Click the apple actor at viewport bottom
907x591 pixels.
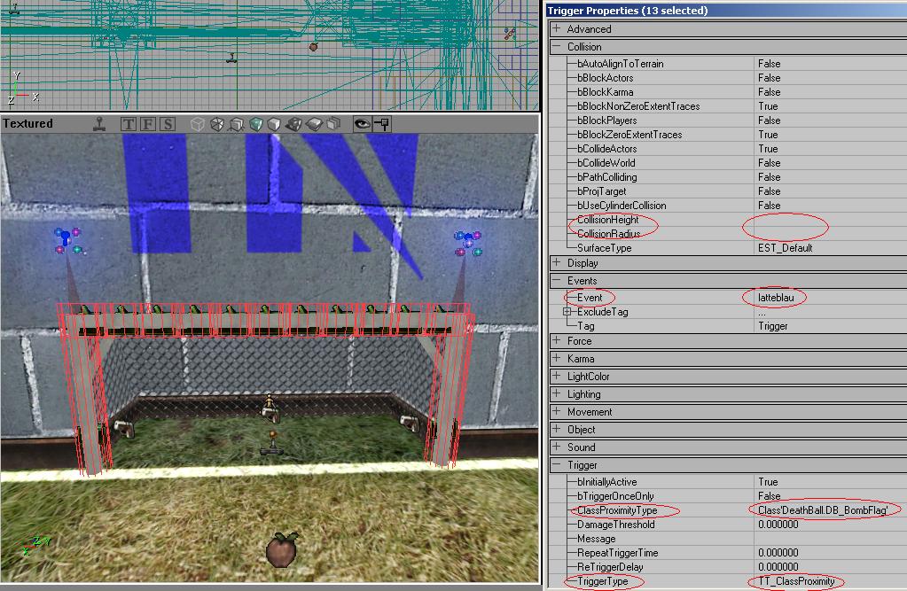282,548
